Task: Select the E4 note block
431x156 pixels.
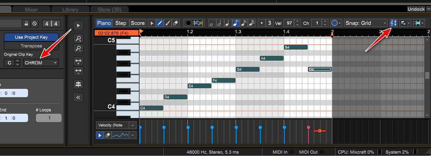Action: [199, 86]
